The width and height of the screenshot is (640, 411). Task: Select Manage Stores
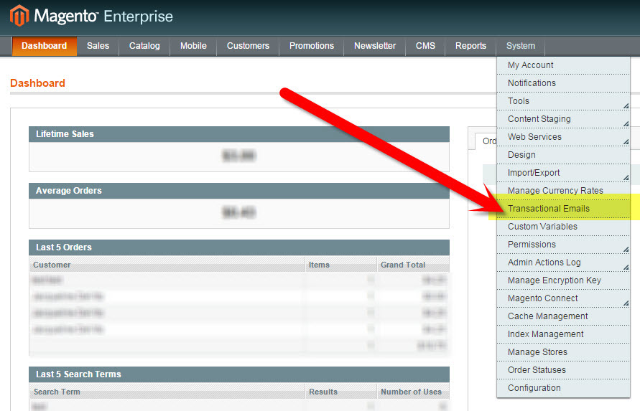[563, 352]
